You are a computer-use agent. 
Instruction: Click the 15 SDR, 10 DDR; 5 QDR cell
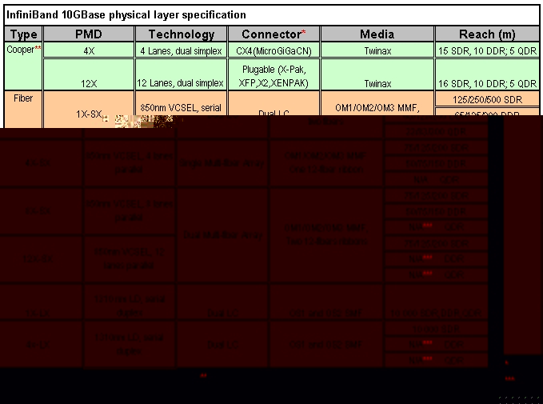pos(487,50)
